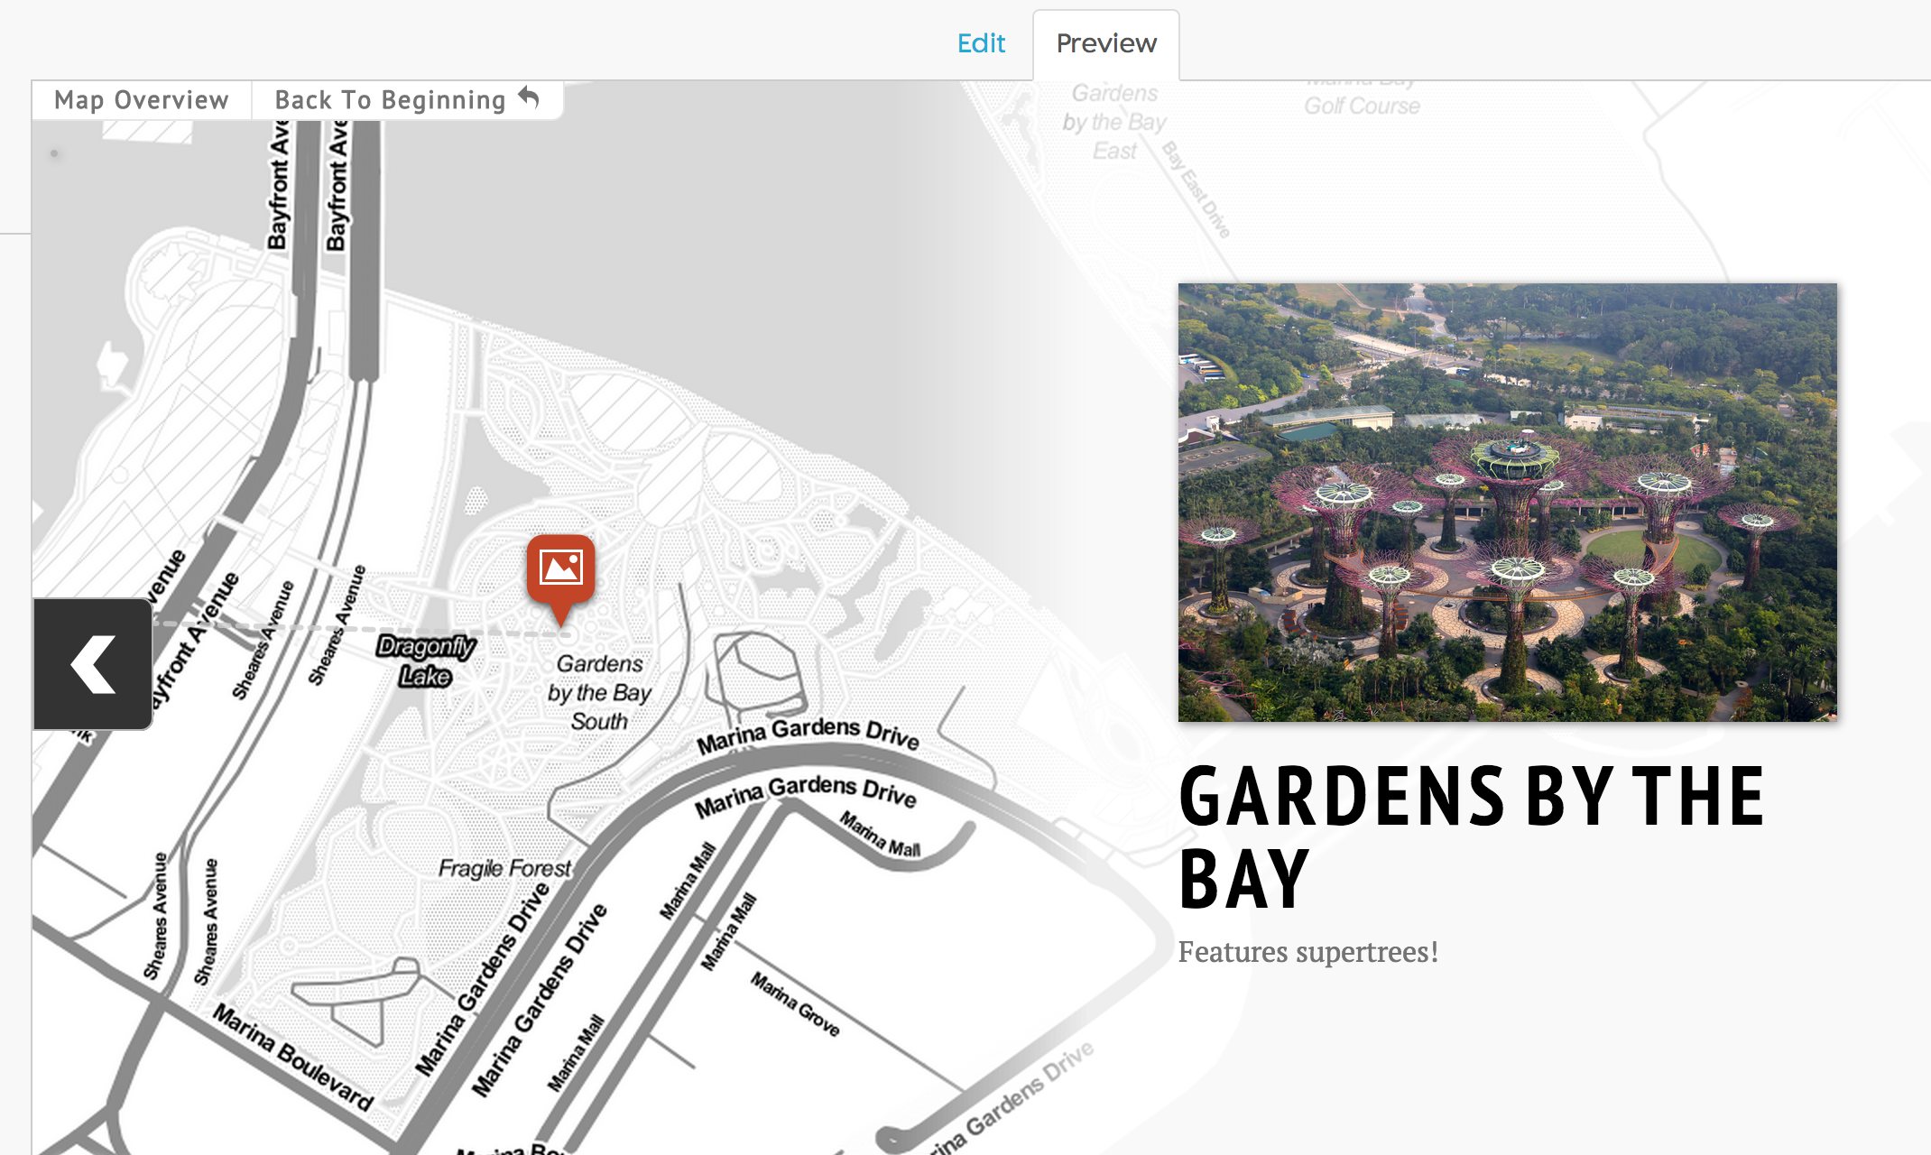Viewport: 1931px width, 1155px height.
Task: Go to previous slide with left chevron
Action: click(93, 664)
